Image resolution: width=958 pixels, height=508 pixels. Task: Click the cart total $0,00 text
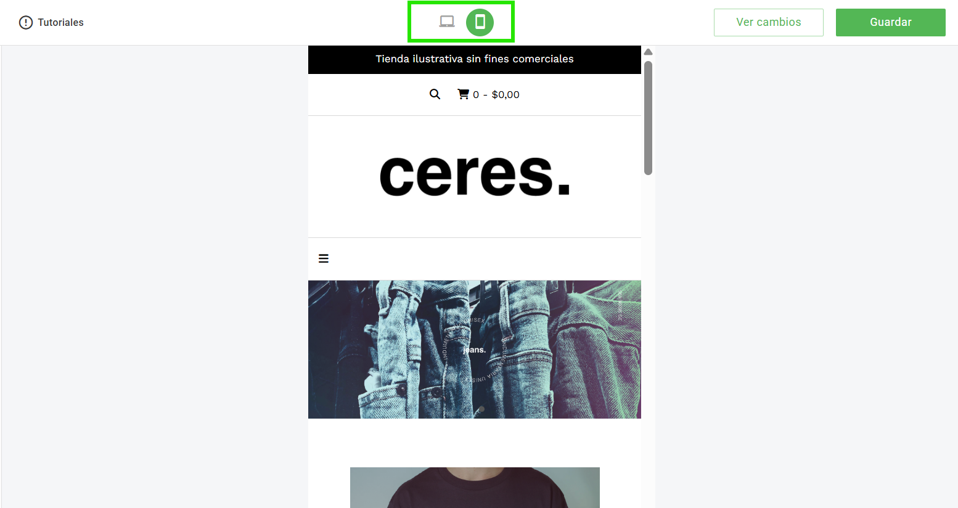(x=506, y=94)
